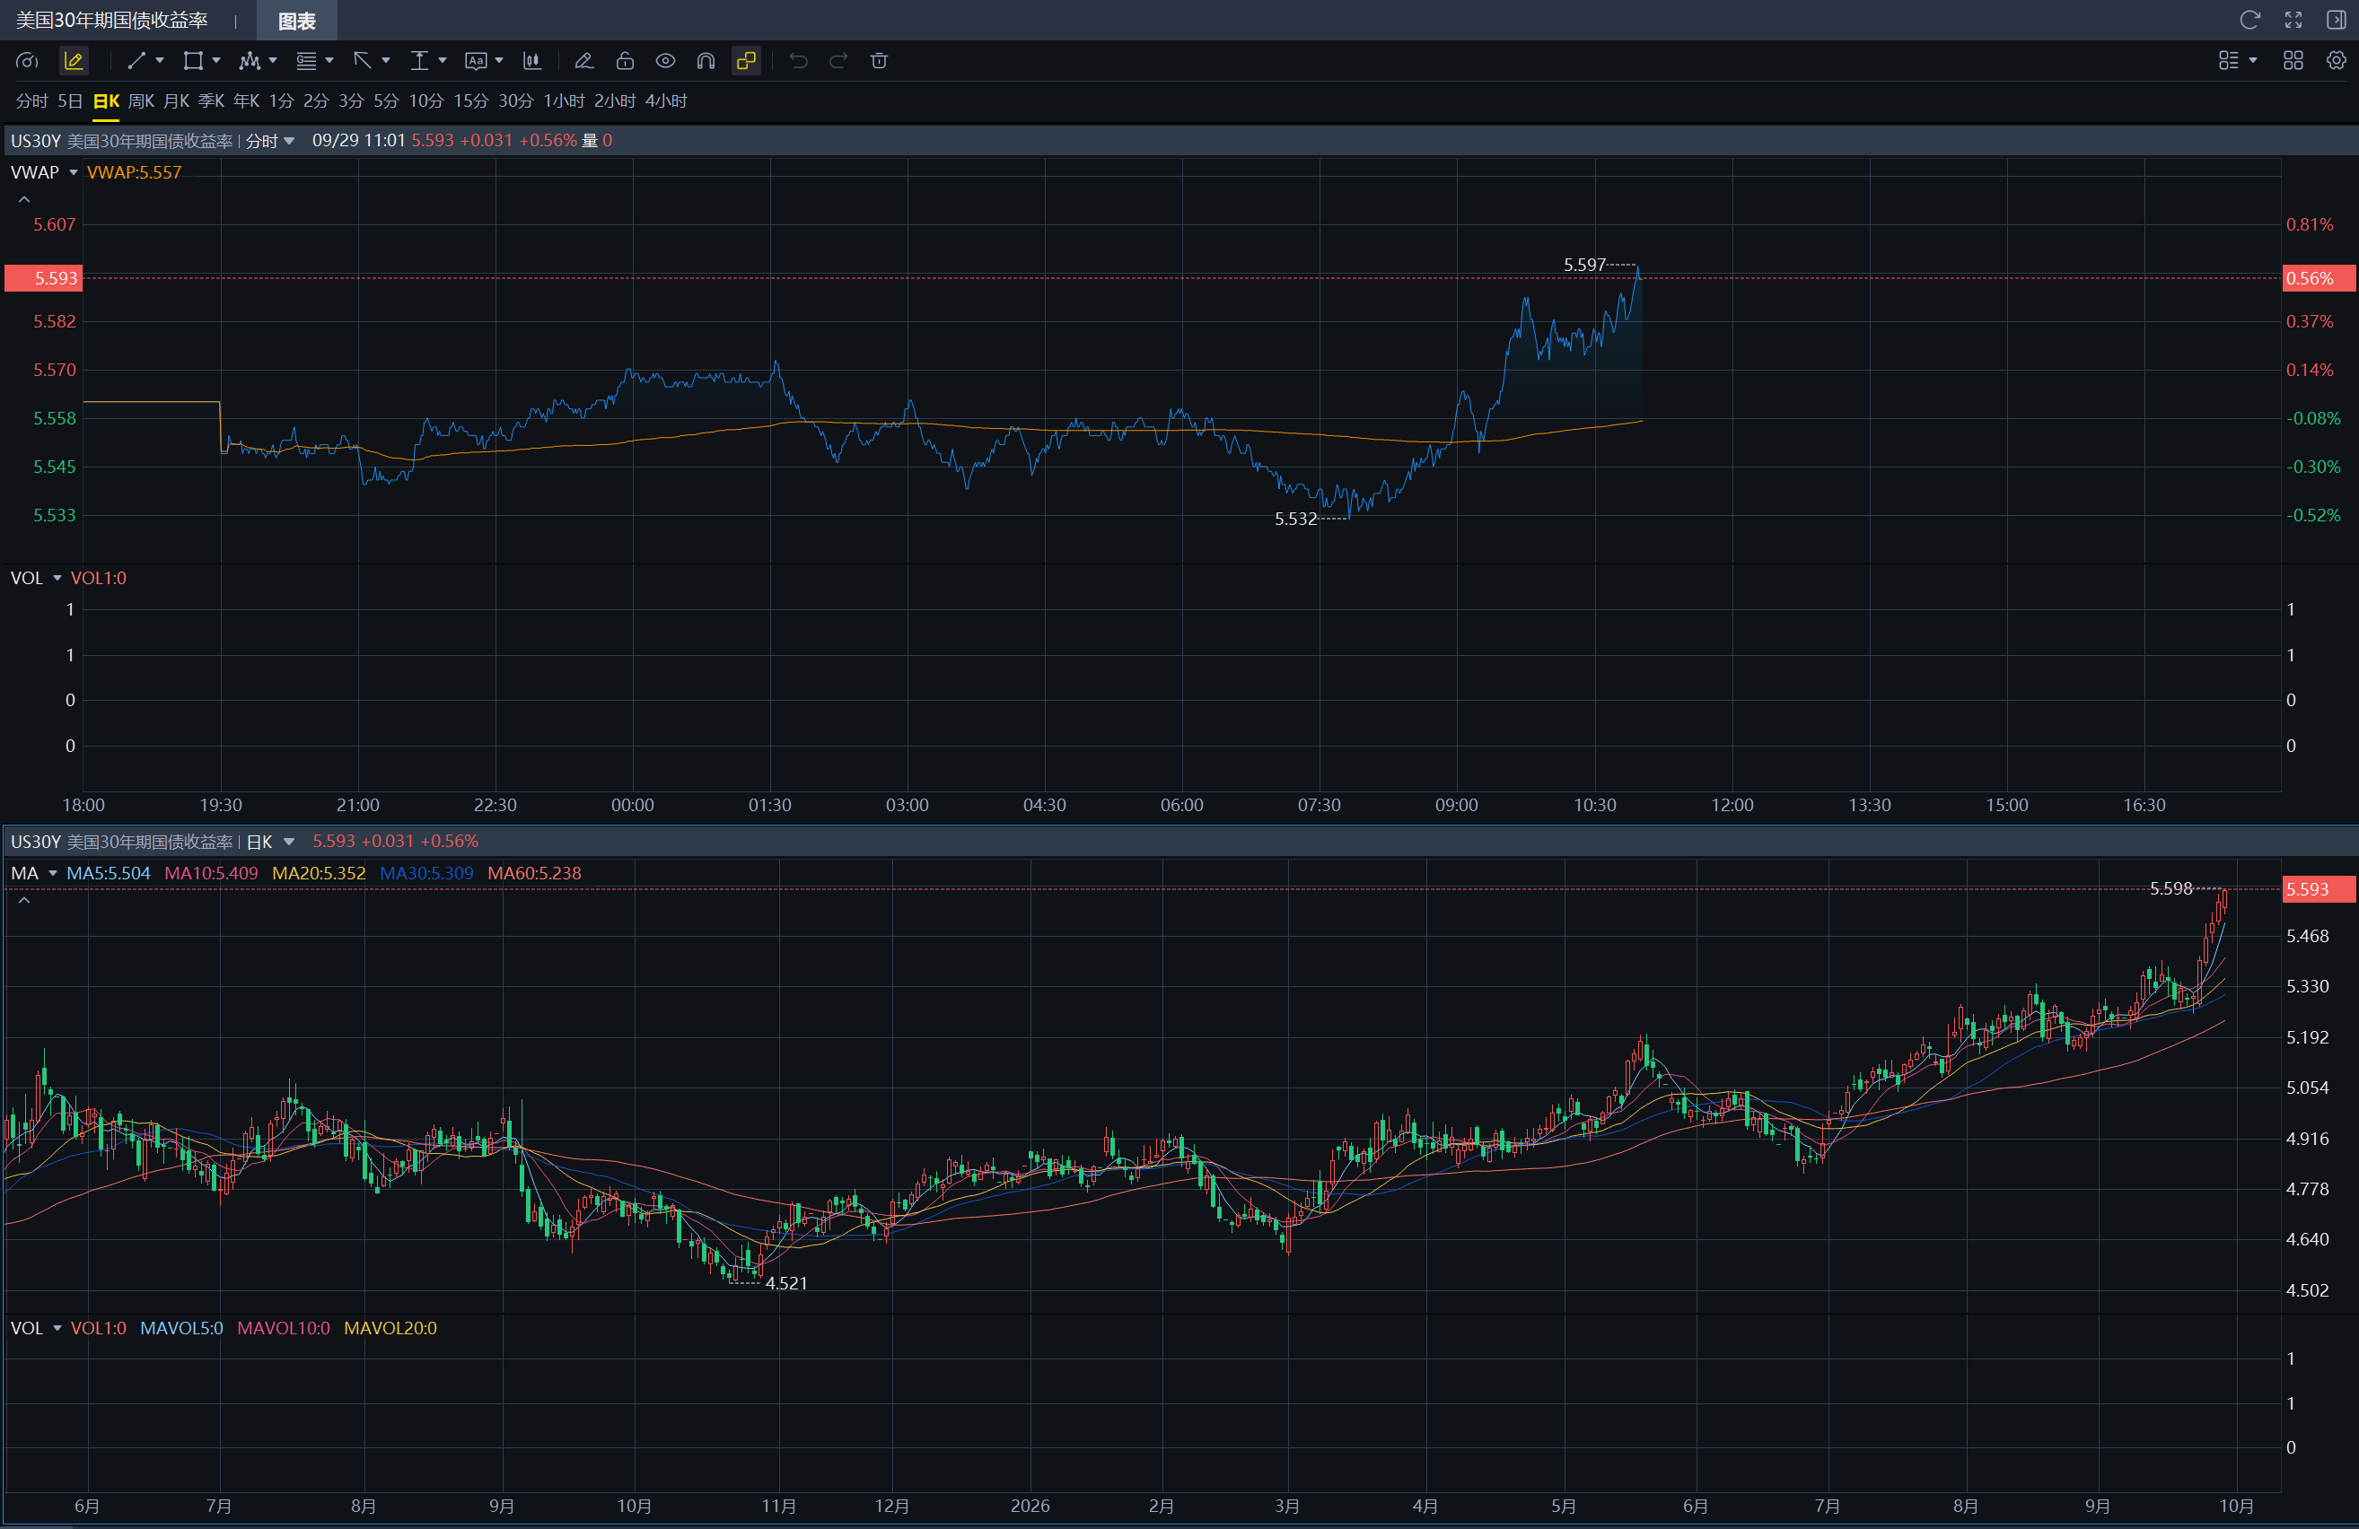The height and width of the screenshot is (1529, 2359).
Task: Toggle drawings visibility eye icon
Action: (665, 61)
